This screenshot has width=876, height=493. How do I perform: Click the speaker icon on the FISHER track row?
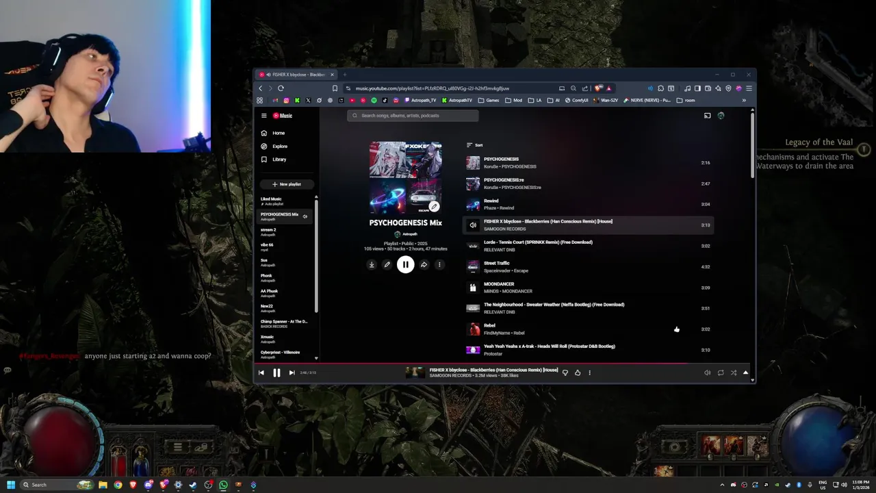click(x=473, y=225)
